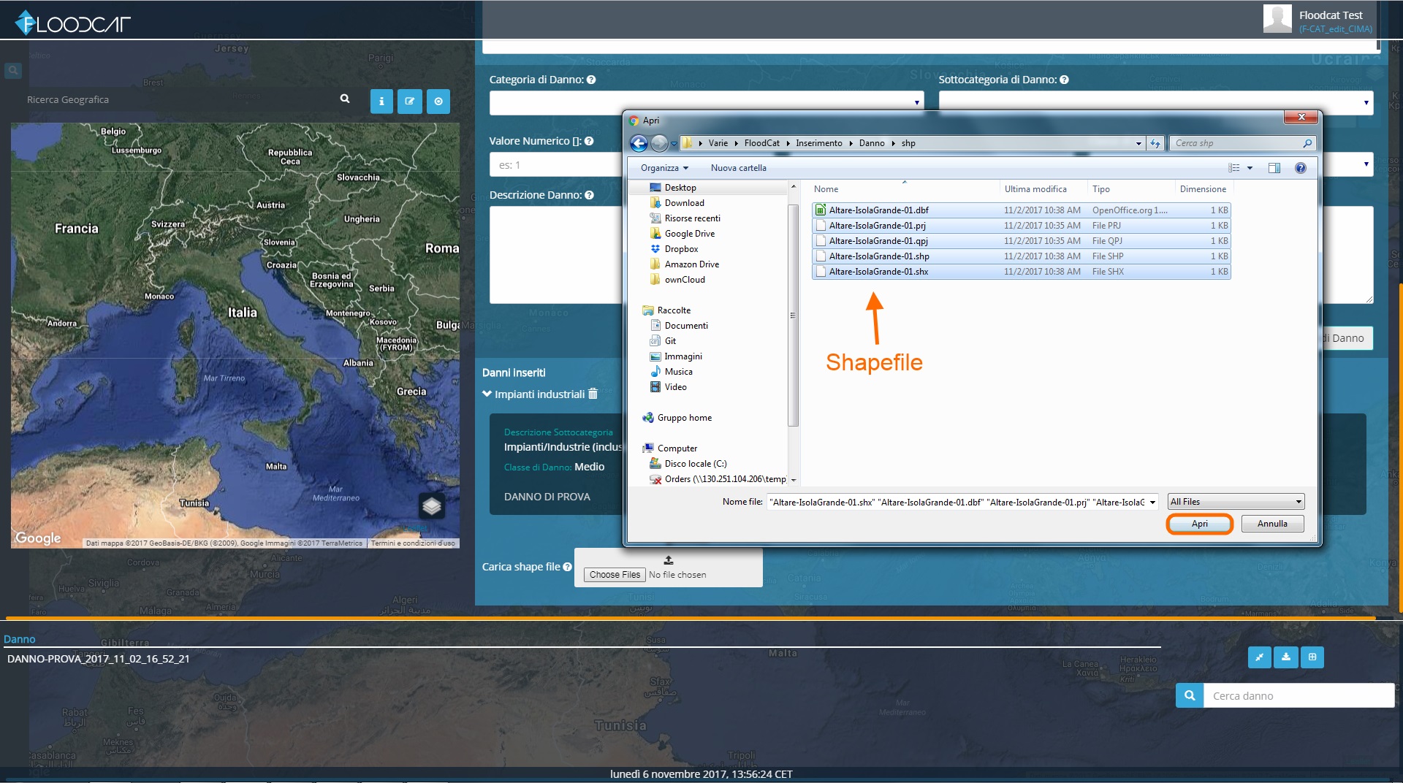The image size is (1403, 783).
Task: Click the blue search button for Cerca danno
Action: 1190,695
